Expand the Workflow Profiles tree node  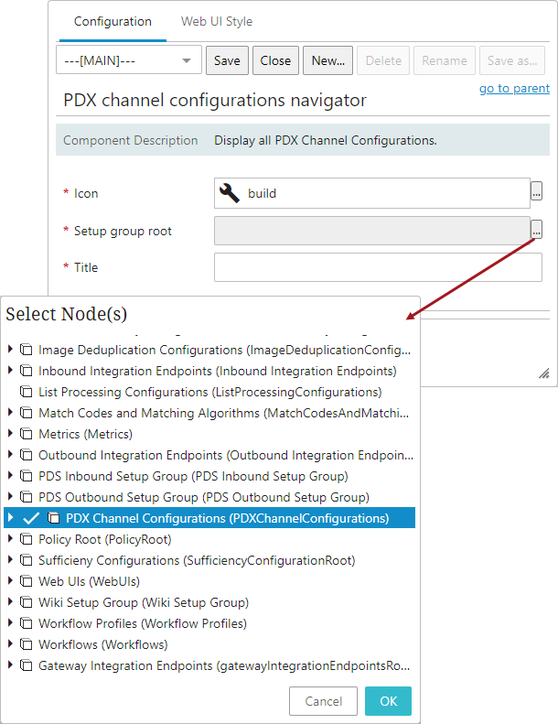click(10, 623)
